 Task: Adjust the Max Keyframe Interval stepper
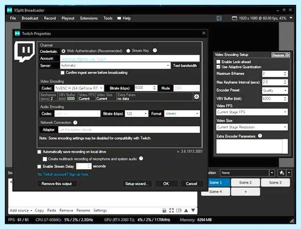(285, 82)
